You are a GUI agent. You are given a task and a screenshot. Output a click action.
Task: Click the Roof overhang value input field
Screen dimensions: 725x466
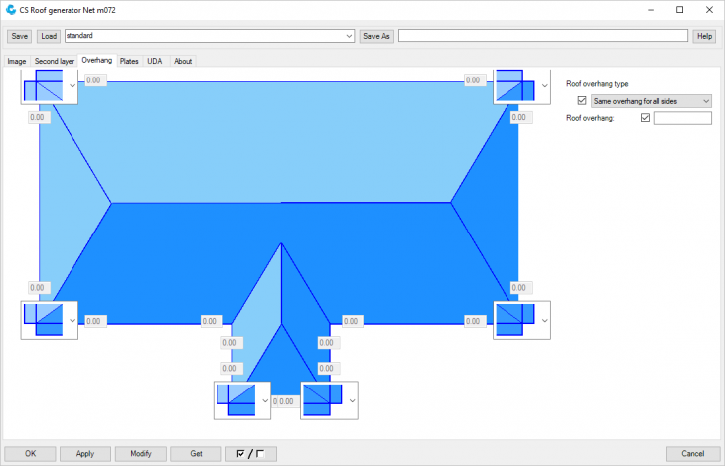(x=682, y=118)
